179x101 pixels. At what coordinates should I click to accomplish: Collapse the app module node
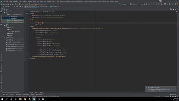[x=3, y=9]
